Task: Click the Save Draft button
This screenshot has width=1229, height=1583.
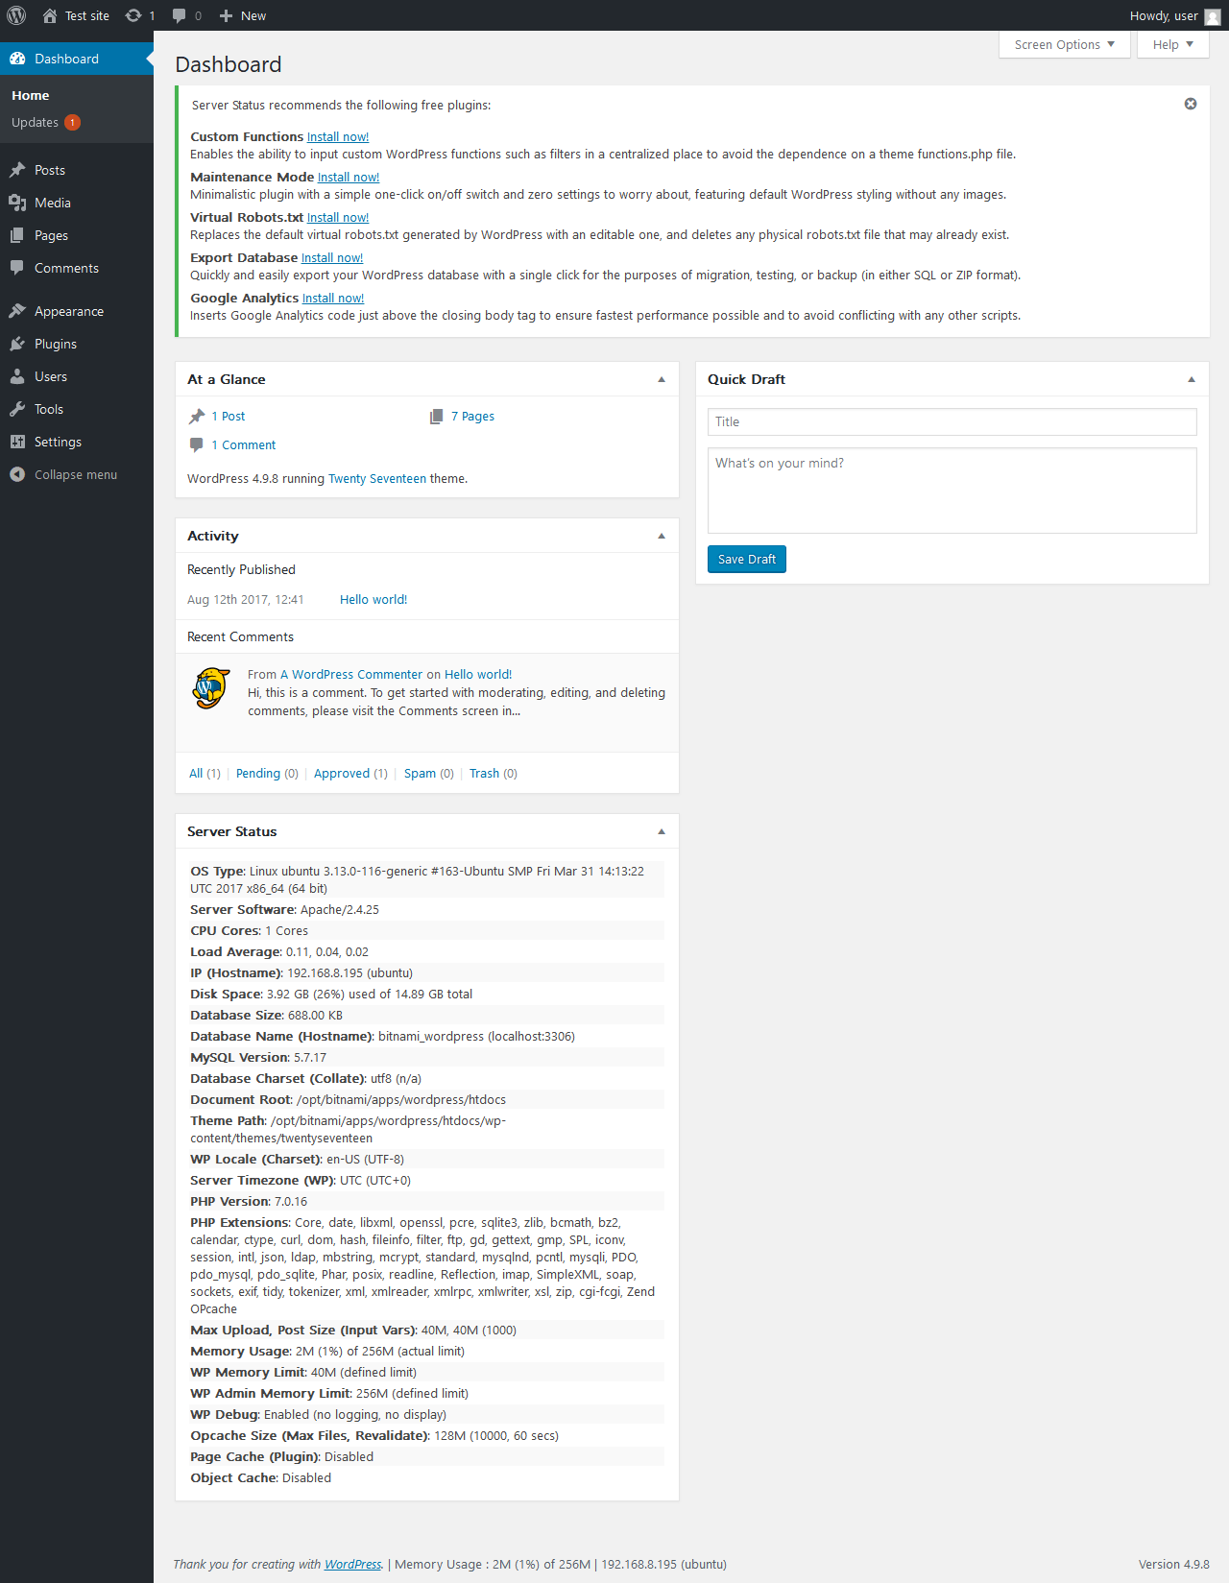Action: coord(747,559)
